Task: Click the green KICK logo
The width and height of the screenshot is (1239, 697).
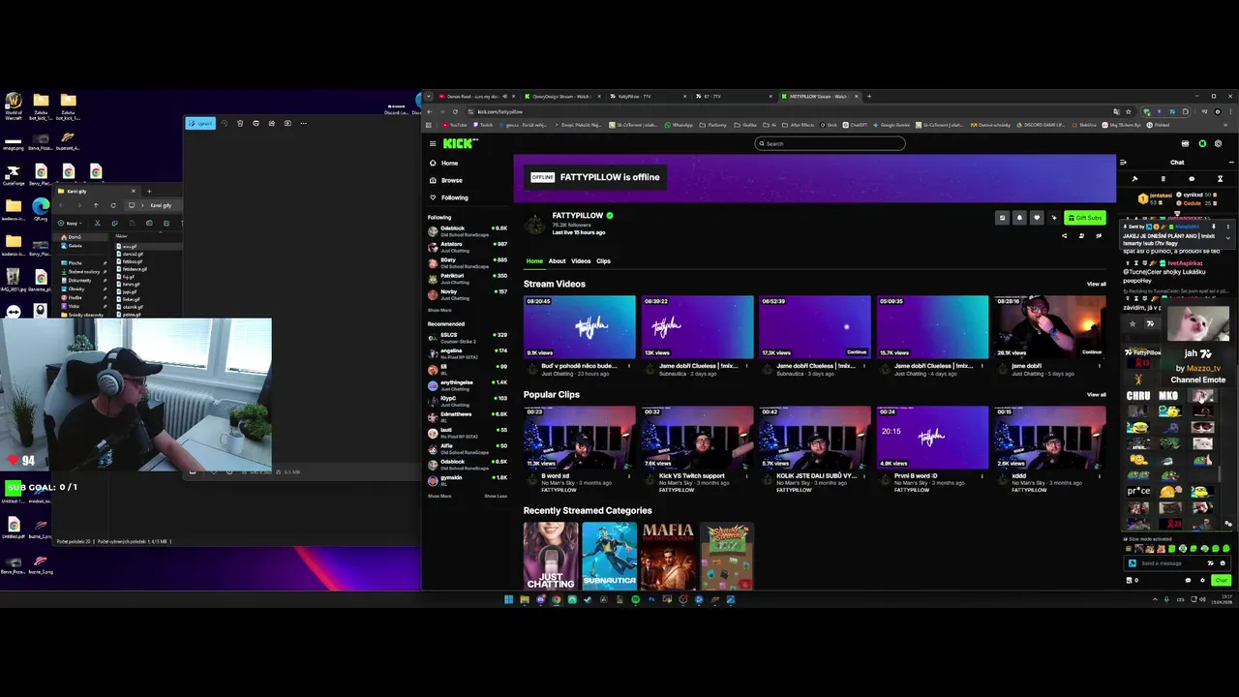Action: click(x=459, y=143)
